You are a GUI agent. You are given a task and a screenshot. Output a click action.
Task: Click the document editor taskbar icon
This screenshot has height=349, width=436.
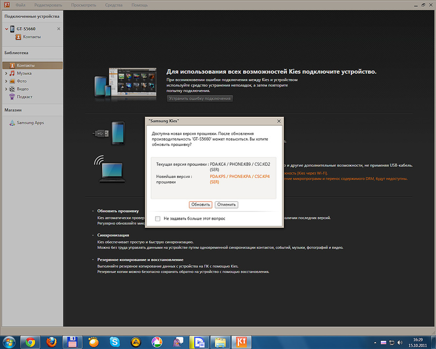pos(199,342)
